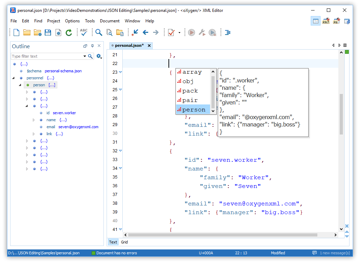Click the vertical scrollbar thumb of the editor

pyautogui.click(x=341, y=114)
